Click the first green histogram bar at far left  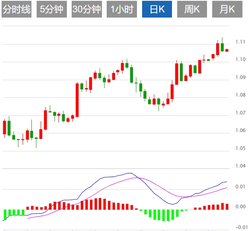(4, 214)
